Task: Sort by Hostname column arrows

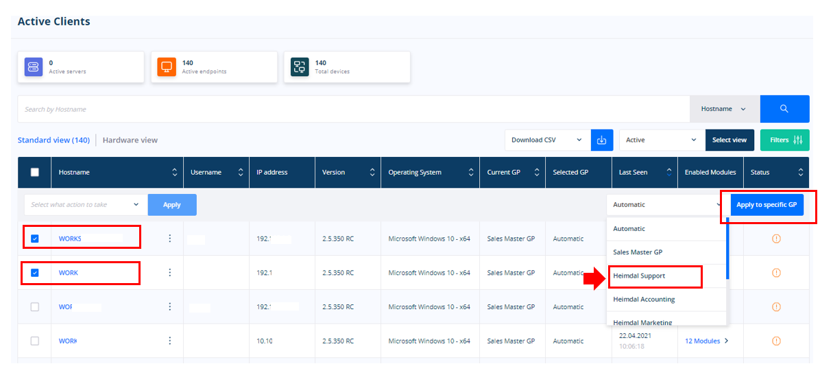Action: coord(175,172)
